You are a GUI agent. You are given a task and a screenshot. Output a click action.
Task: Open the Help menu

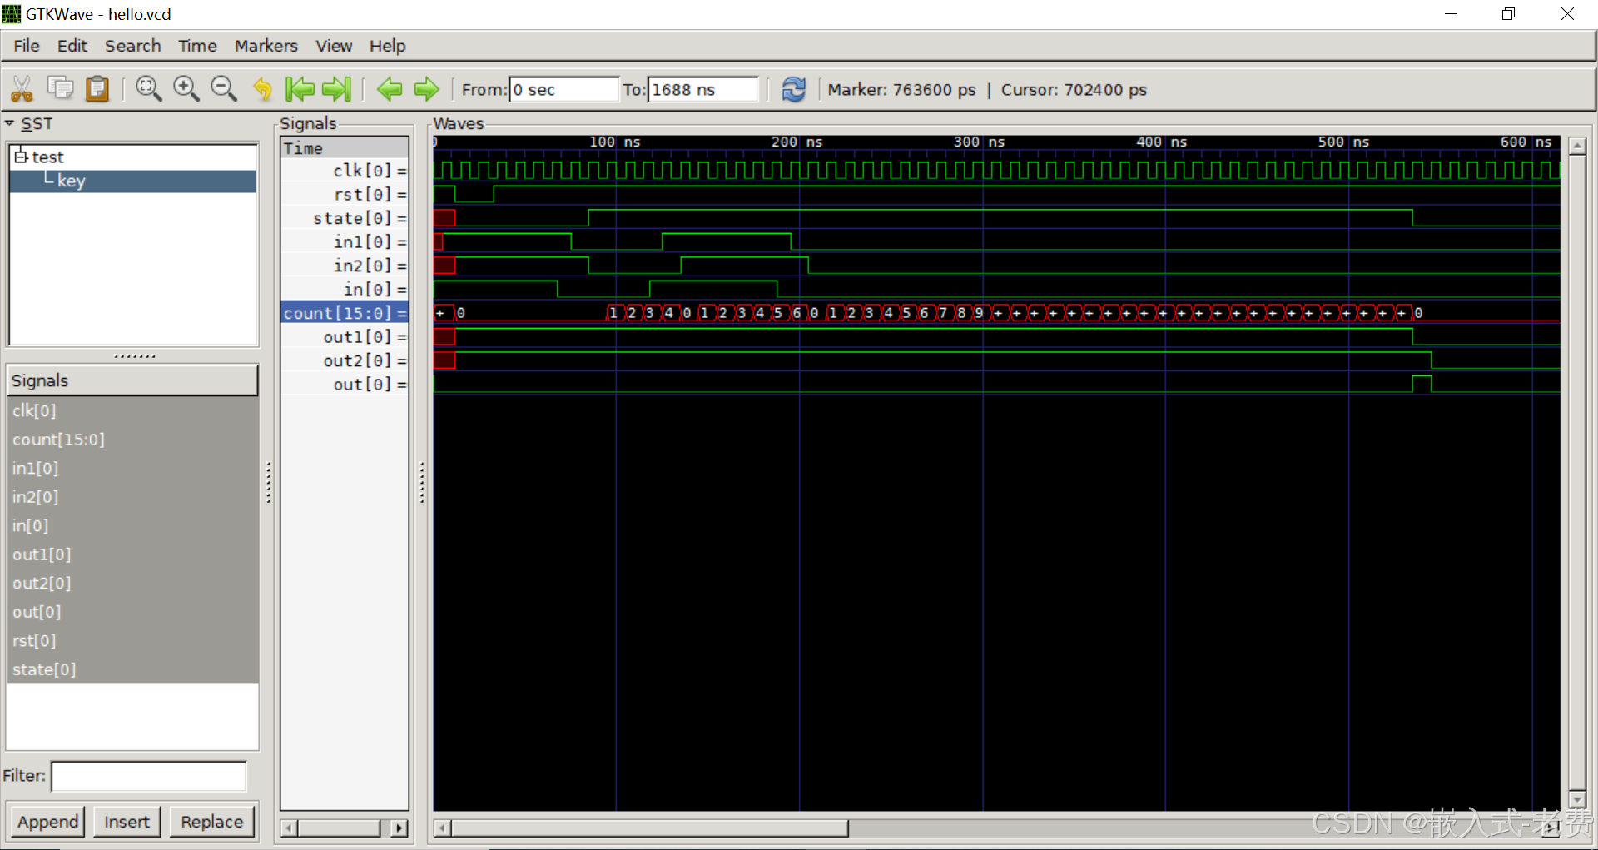(388, 46)
